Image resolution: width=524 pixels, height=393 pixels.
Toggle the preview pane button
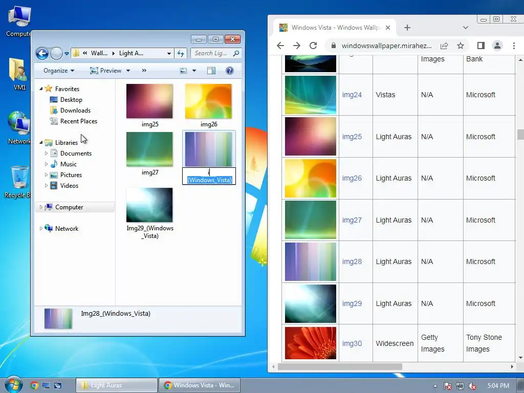pyautogui.click(x=211, y=71)
